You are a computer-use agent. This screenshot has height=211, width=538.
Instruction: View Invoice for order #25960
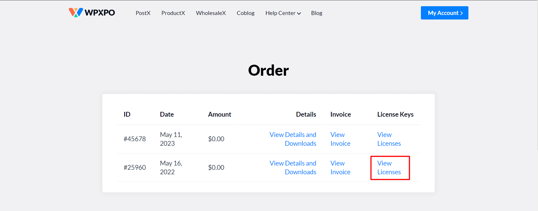click(340, 168)
